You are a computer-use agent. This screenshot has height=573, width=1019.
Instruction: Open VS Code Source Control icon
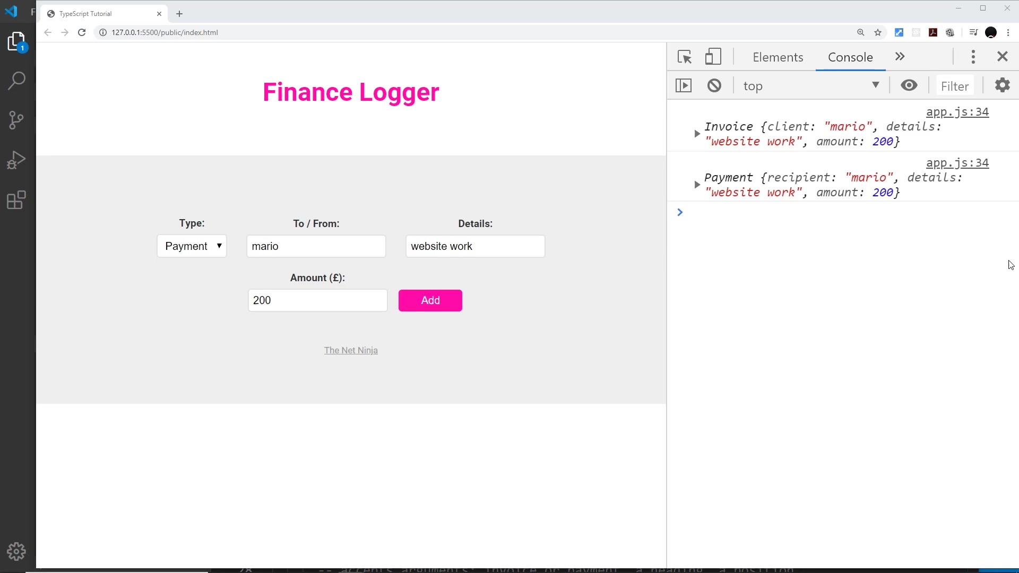tap(16, 120)
